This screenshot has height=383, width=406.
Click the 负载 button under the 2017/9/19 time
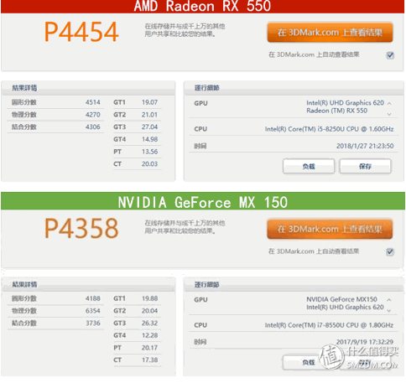point(309,362)
